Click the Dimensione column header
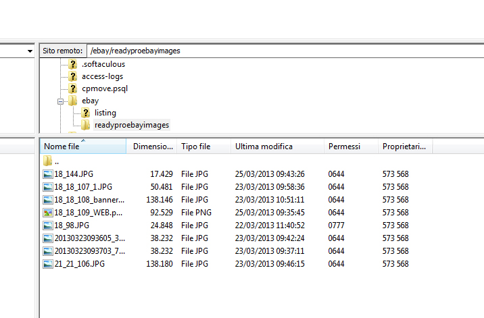The height and width of the screenshot is (318, 484). coord(151,147)
